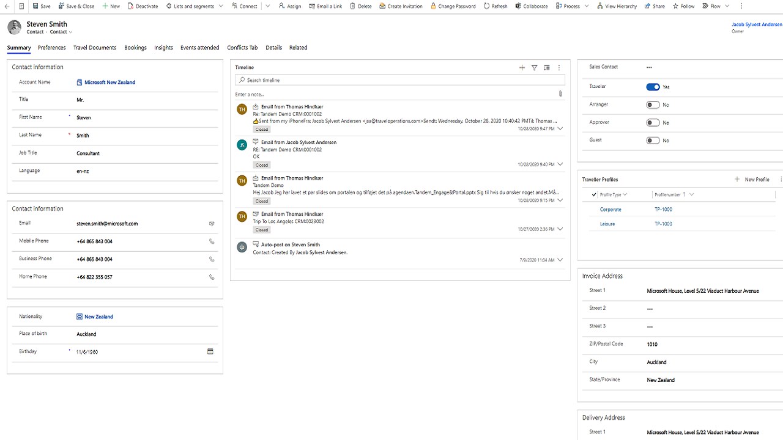Refresh the contact form
The image size is (783, 440).
[495, 6]
